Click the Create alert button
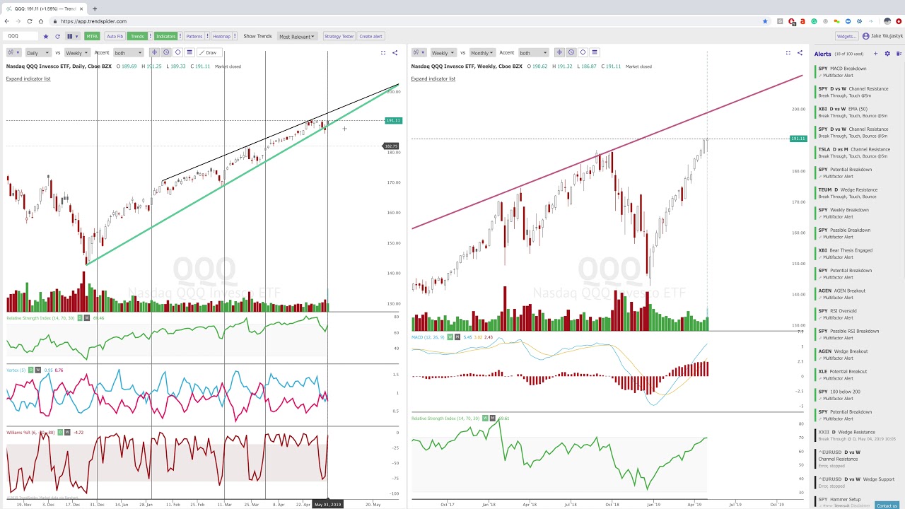 pos(370,36)
